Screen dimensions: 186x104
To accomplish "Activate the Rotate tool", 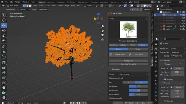I will [x=4, y=31].
